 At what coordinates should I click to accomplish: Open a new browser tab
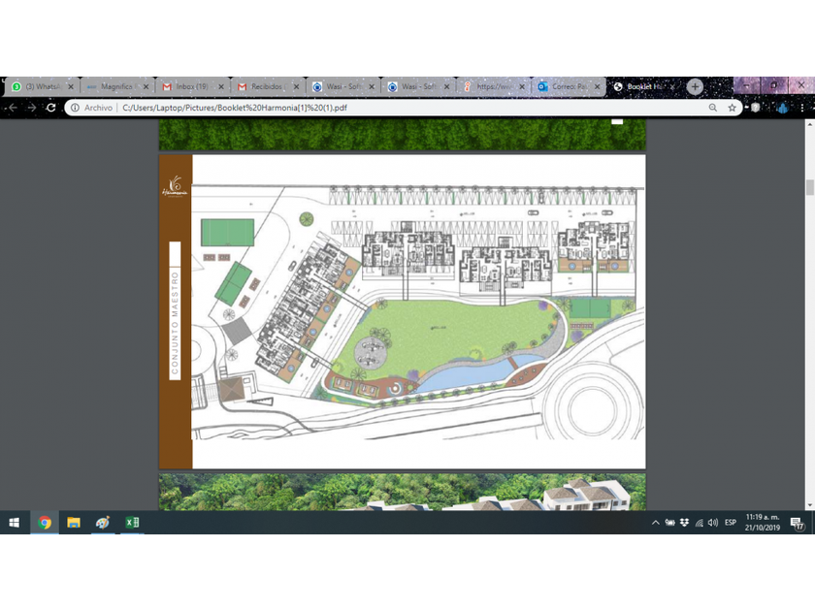tap(695, 86)
